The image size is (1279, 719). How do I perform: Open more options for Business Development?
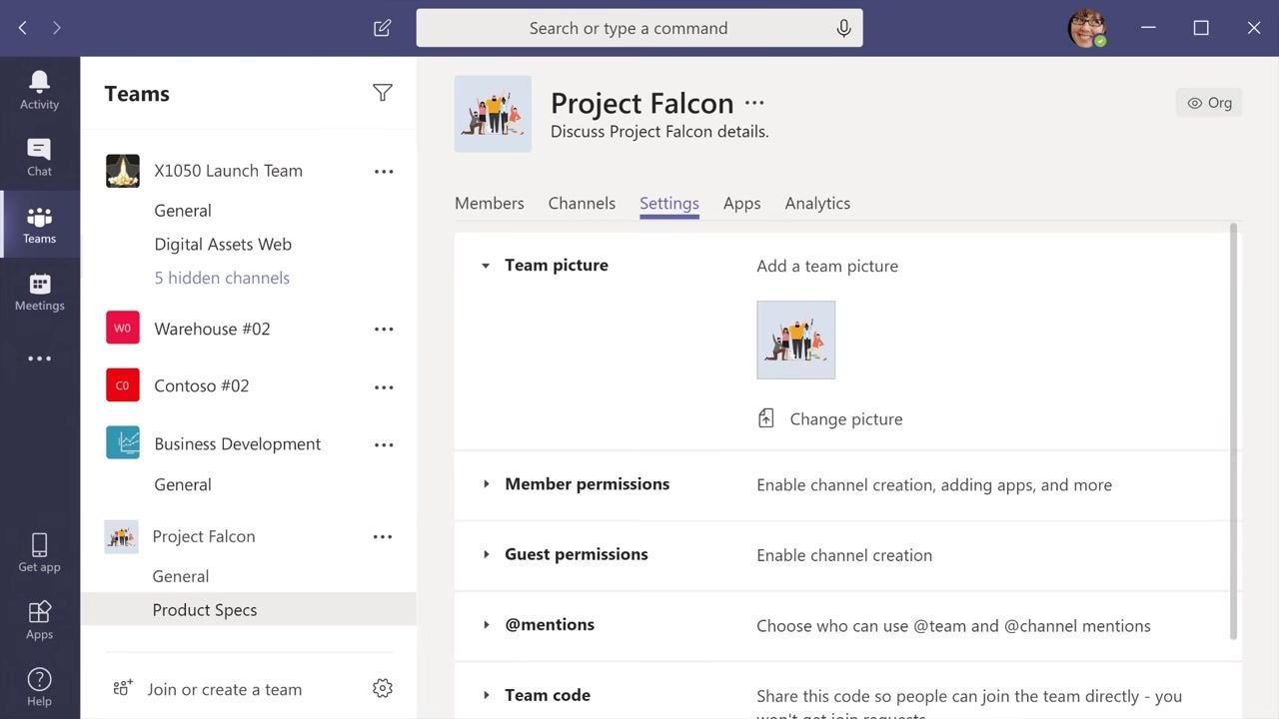pos(384,445)
